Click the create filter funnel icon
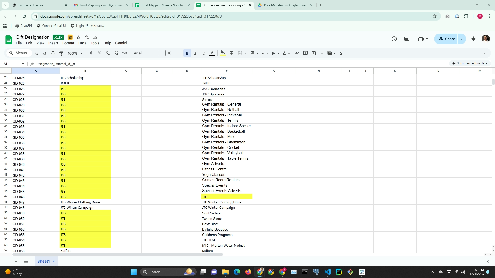This screenshot has height=278, width=495. (322, 53)
